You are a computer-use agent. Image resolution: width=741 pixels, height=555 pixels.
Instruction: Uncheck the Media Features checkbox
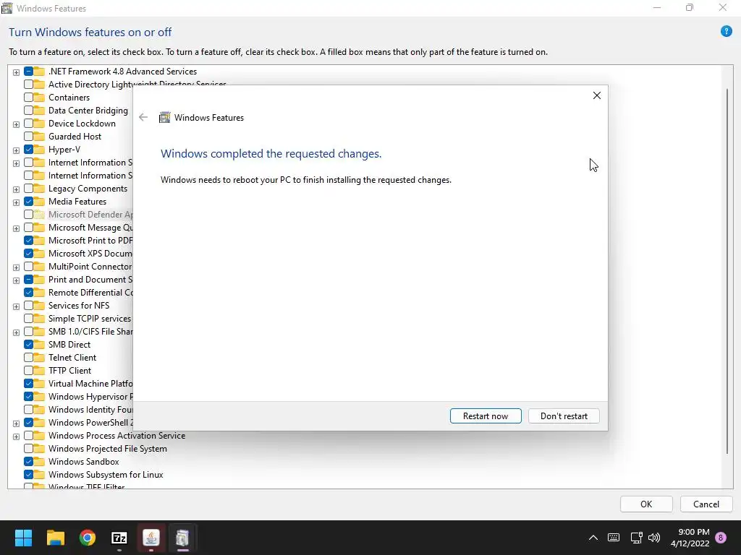click(28, 202)
